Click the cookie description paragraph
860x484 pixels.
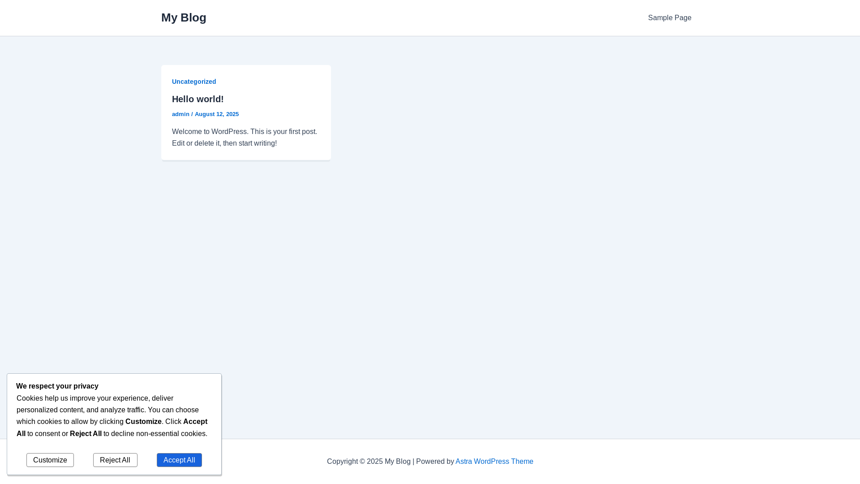pos(112,416)
